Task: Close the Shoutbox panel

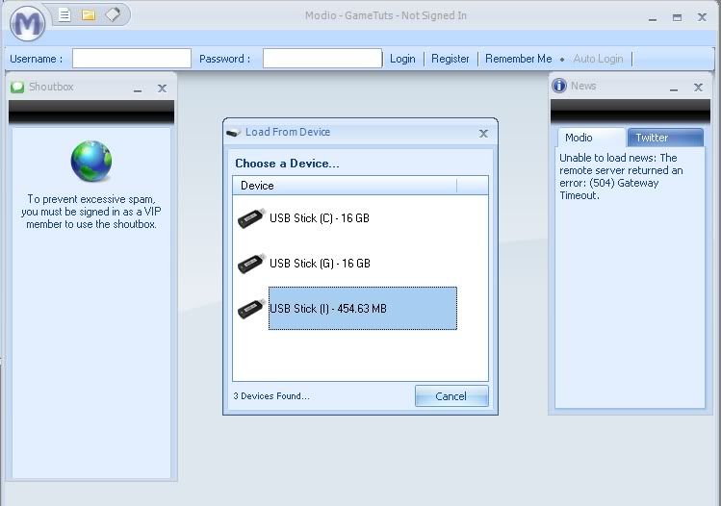Action: point(162,89)
